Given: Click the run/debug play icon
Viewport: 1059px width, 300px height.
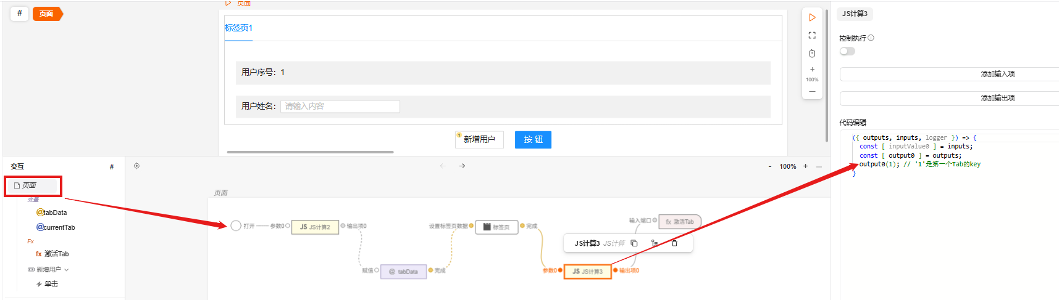Looking at the screenshot, I should (812, 17).
